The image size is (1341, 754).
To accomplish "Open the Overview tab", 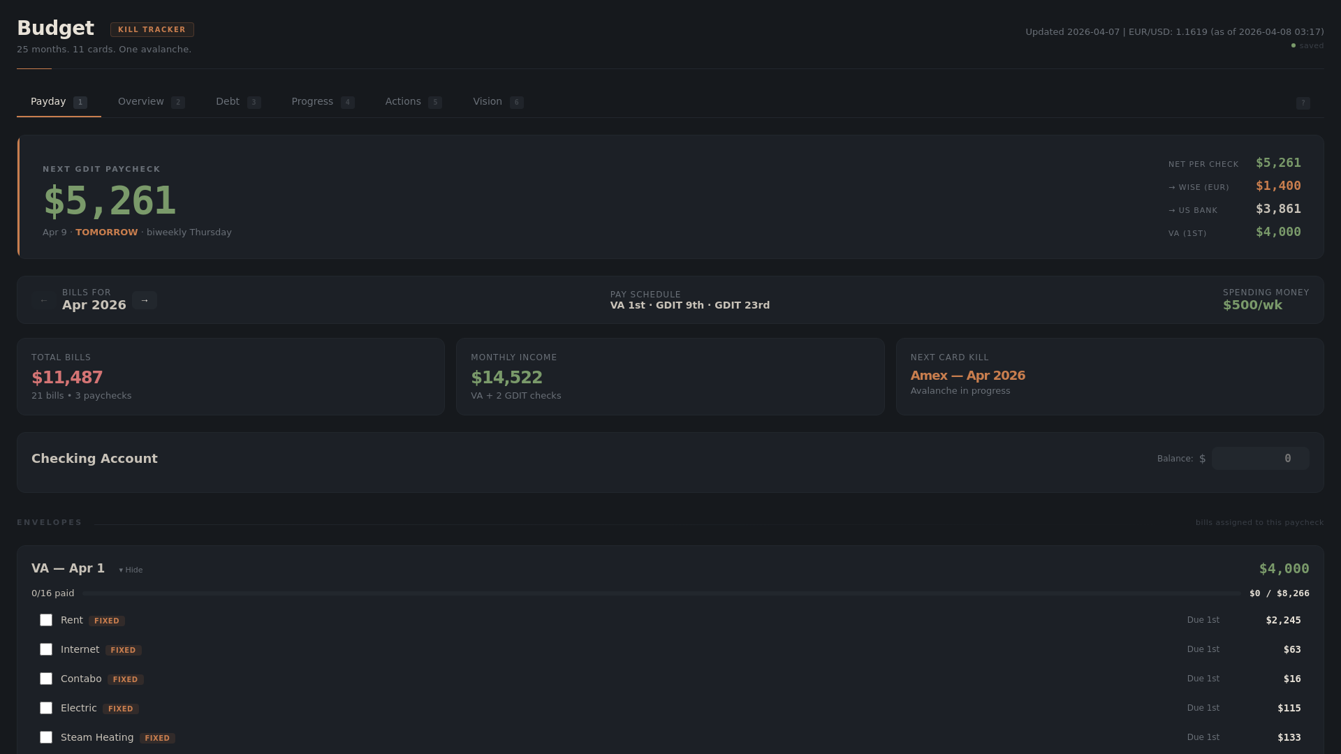I will [151, 102].
